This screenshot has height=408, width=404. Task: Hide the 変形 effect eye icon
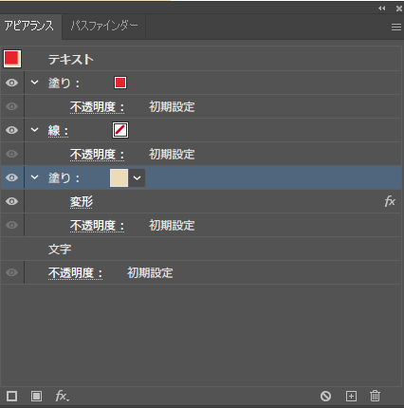coord(11,201)
